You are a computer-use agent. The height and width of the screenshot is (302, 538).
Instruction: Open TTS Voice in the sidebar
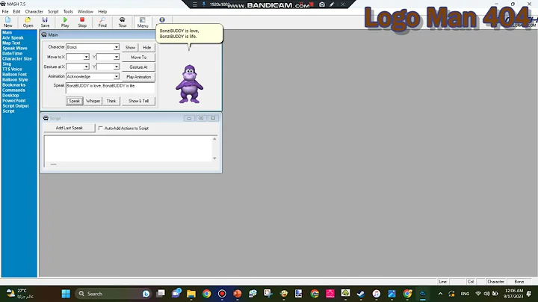tap(12, 69)
